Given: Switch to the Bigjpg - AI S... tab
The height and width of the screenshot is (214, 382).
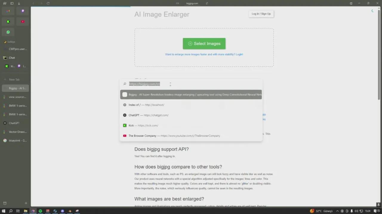Looking at the screenshot, I should [15, 88].
